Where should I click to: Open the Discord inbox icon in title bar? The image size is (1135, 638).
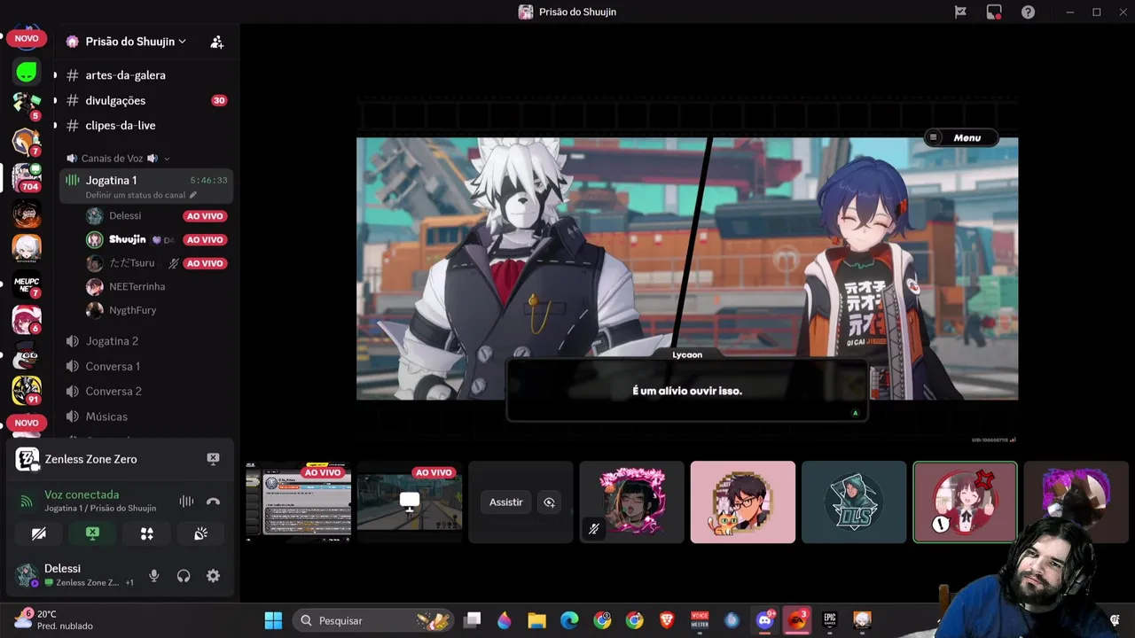coord(994,12)
